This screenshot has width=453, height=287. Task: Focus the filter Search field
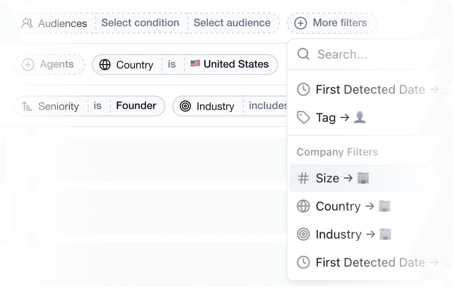point(365,54)
